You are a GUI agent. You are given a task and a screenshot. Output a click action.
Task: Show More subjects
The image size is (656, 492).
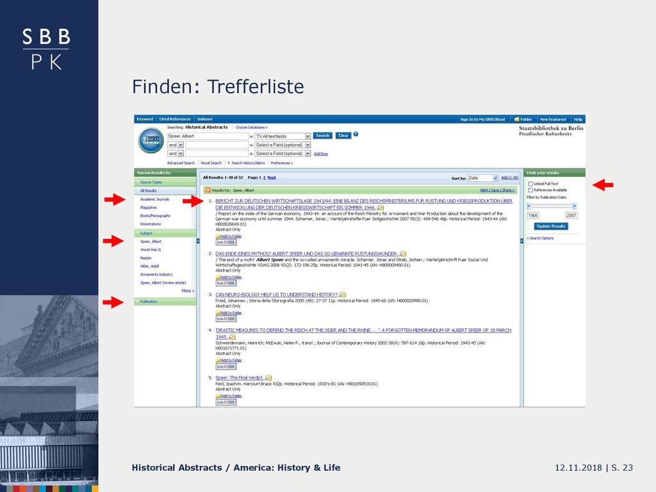pos(188,291)
